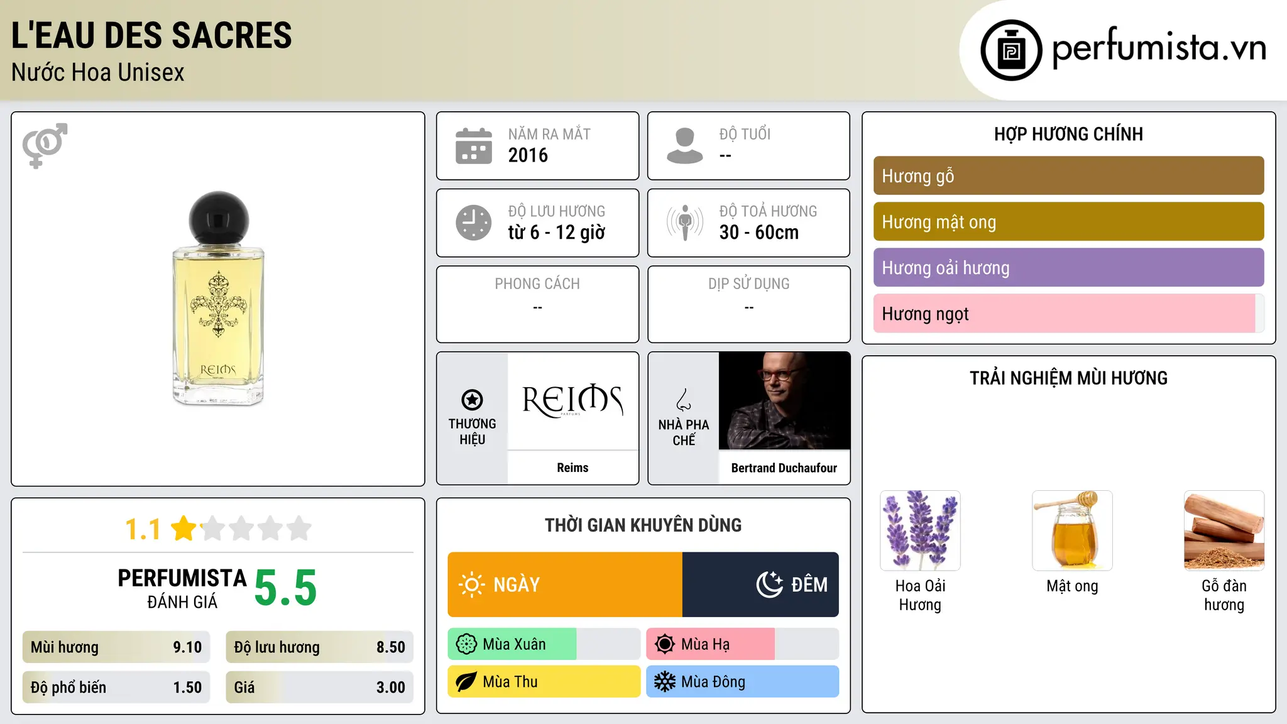Select the Gỗ đàn hương sandalwood thumbnail
The width and height of the screenshot is (1287, 724).
pyautogui.click(x=1224, y=530)
